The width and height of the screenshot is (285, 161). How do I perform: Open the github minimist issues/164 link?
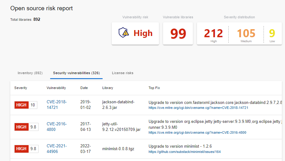pos(185,152)
